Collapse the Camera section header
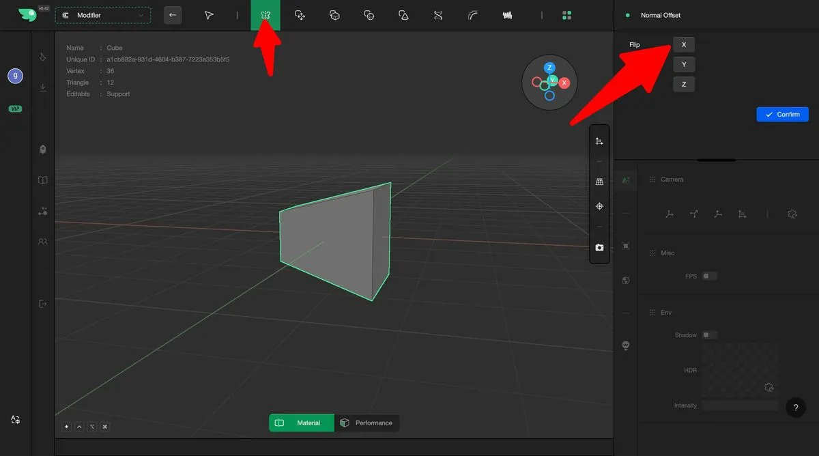Screen dimensions: 819x456 point(672,180)
